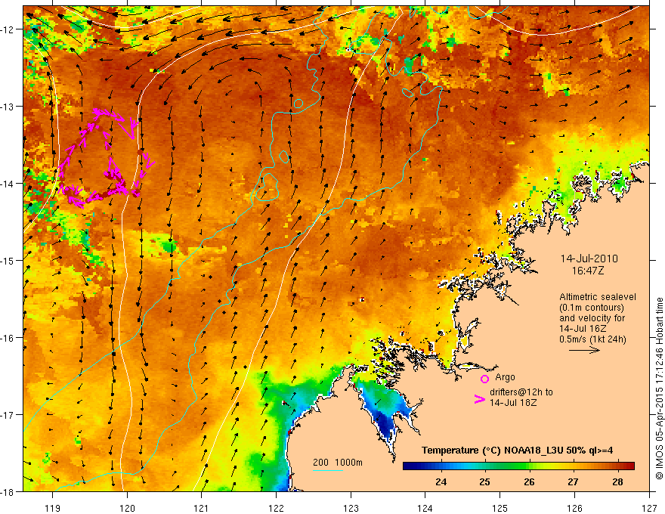Click the '(0.1m contours)' legend text
This screenshot has width=665, height=514.
591,308
